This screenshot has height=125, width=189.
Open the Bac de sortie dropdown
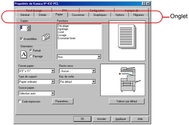tap(94, 82)
